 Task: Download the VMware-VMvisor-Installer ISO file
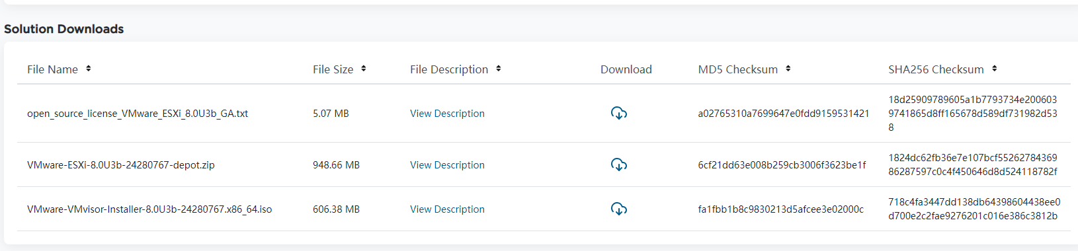click(619, 209)
